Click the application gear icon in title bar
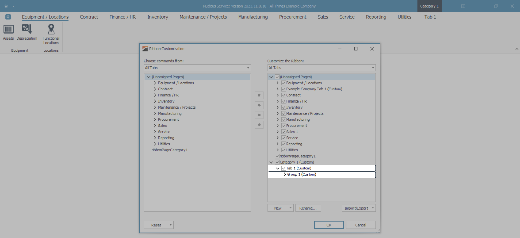 click(6, 6)
